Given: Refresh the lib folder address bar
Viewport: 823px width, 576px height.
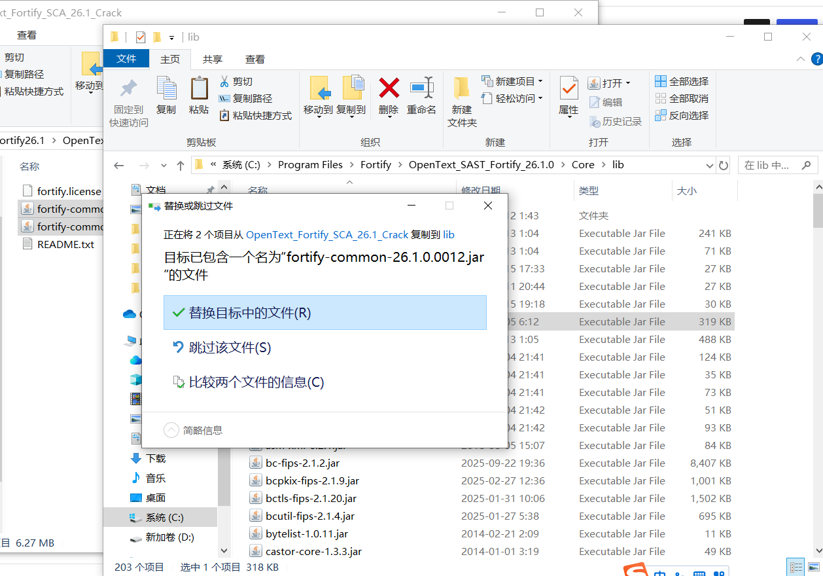Looking at the screenshot, I should (724, 166).
